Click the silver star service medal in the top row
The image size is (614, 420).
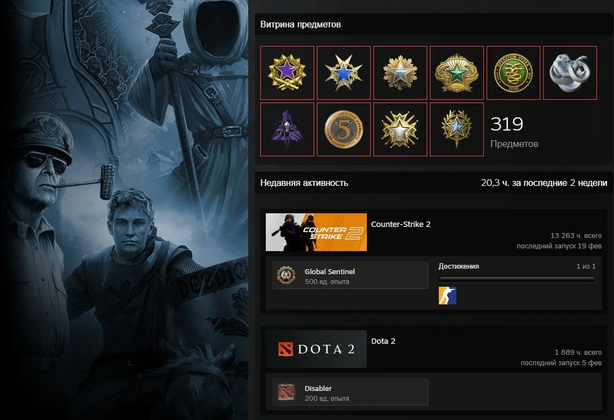click(x=400, y=73)
